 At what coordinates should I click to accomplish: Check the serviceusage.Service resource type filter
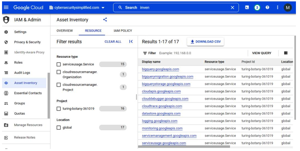point(59,64)
